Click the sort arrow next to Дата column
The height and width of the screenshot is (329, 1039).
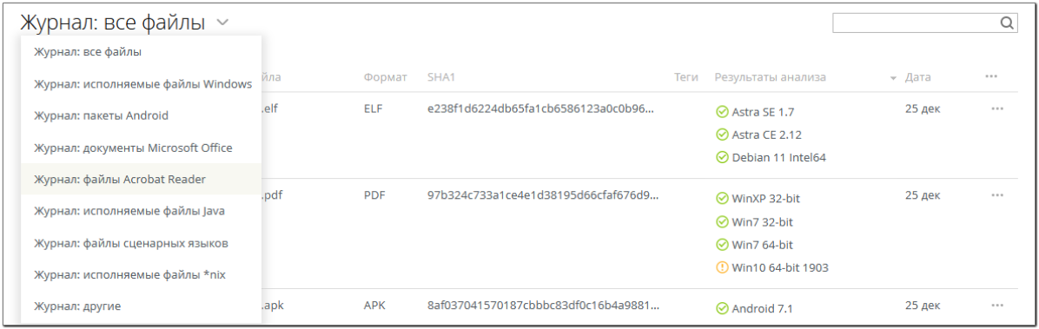tap(893, 78)
